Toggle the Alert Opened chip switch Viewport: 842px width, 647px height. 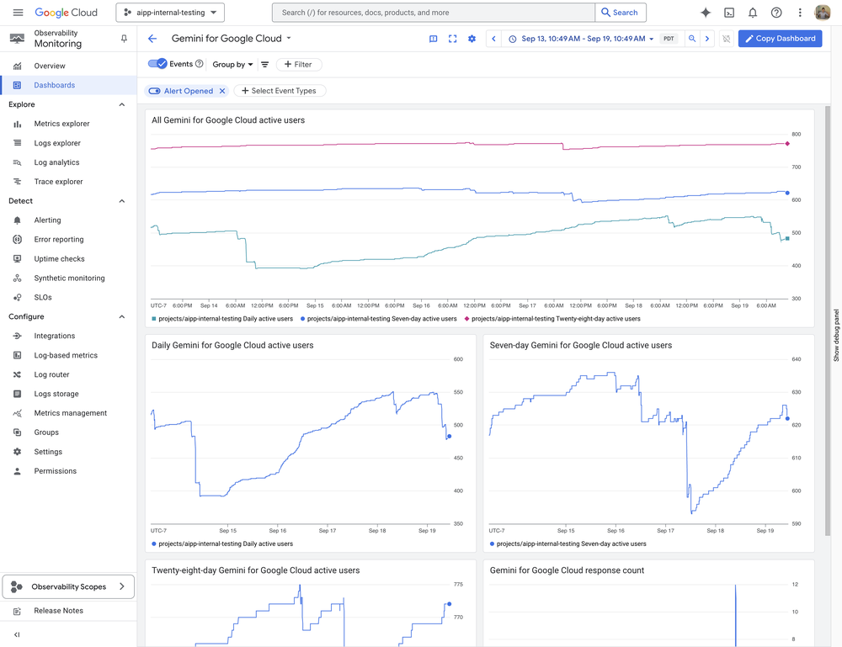pyautogui.click(x=155, y=91)
